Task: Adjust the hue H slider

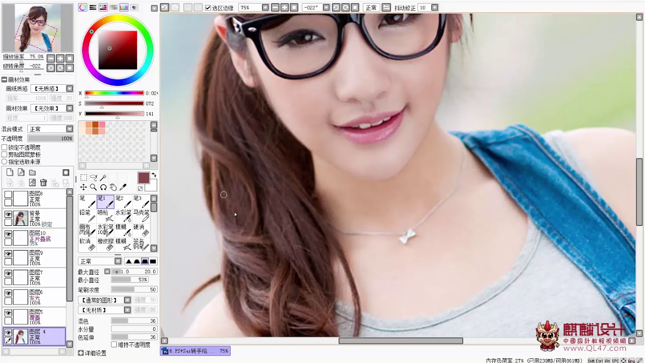Action: click(114, 93)
